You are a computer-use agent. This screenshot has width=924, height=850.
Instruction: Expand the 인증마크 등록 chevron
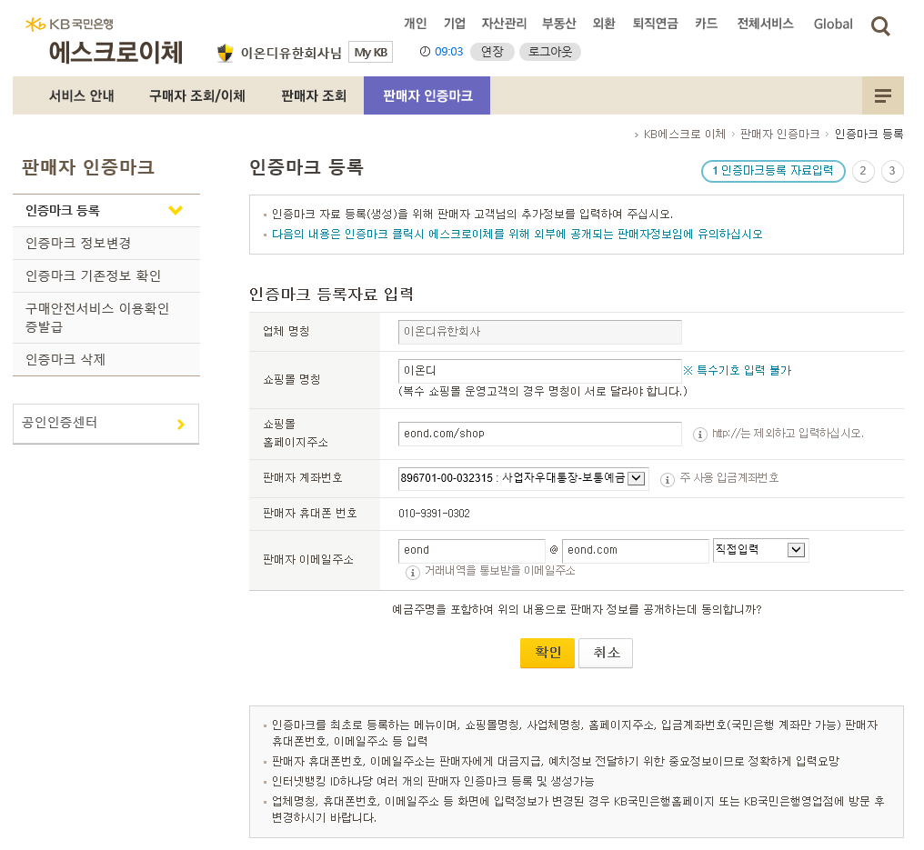pos(176,210)
